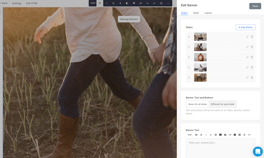Open the Edit HTML menu item
This screenshot has width=264, height=158.
pos(32,3)
